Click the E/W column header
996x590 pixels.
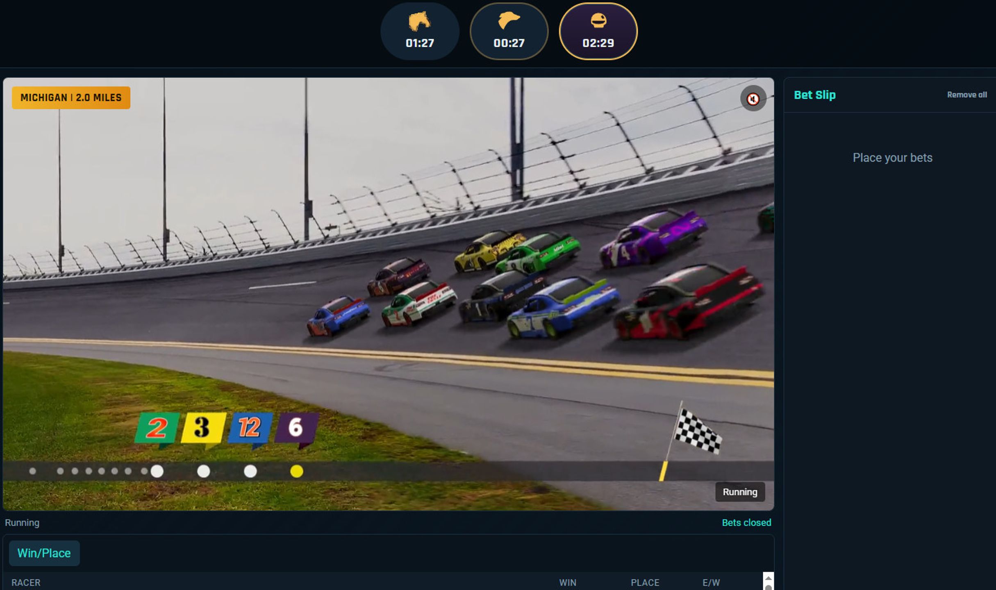[x=711, y=583]
